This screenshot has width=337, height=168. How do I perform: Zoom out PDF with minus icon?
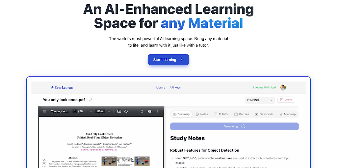click(x=91, y=111)
